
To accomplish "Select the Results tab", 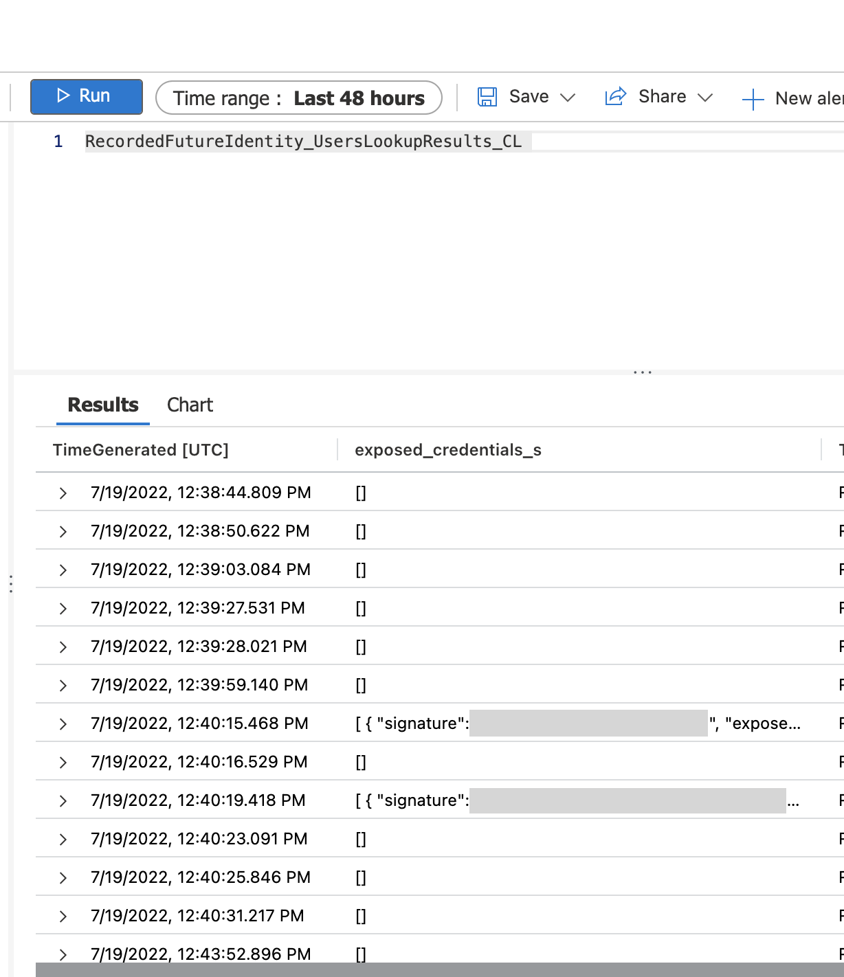I will tap(103, 405).
